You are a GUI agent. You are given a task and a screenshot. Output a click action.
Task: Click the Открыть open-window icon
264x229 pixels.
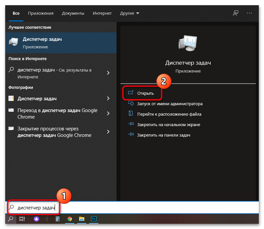point(131,92)
